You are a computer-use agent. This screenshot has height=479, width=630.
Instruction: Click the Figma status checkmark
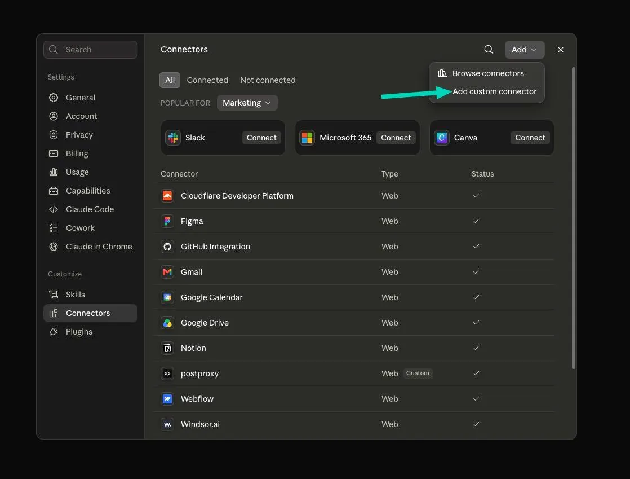pos(476,221)
